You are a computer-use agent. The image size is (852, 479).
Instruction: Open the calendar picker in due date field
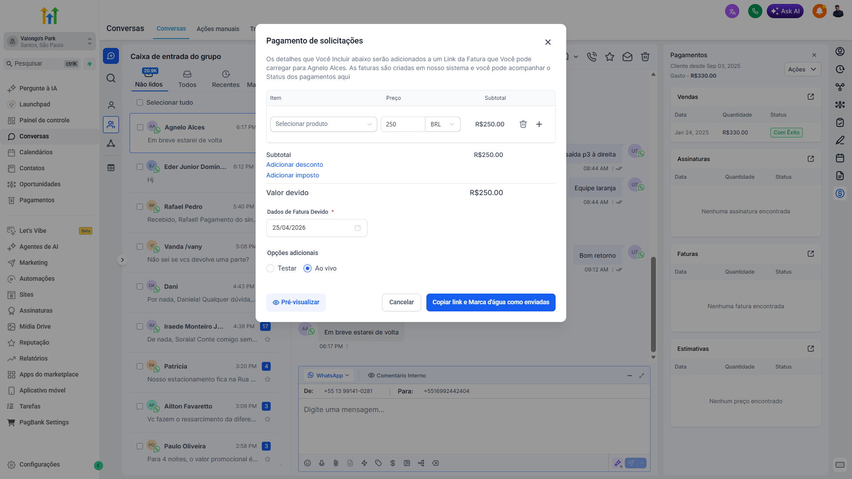click(358, 228)
